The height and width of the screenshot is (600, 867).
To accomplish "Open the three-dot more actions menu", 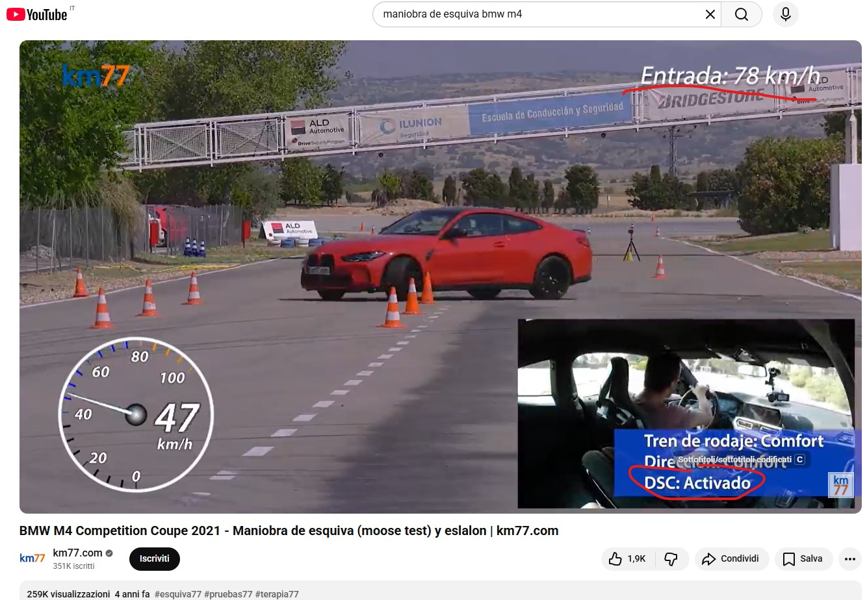I will 849,558.
